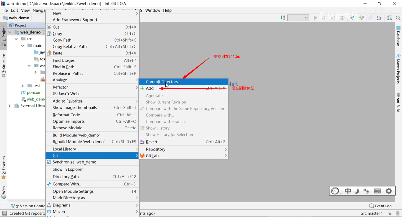Image resolution: width=402 pixels, height=217 pixels.
Task: Toggle the IME punctuation mode
Action: (x=366, y=191)
